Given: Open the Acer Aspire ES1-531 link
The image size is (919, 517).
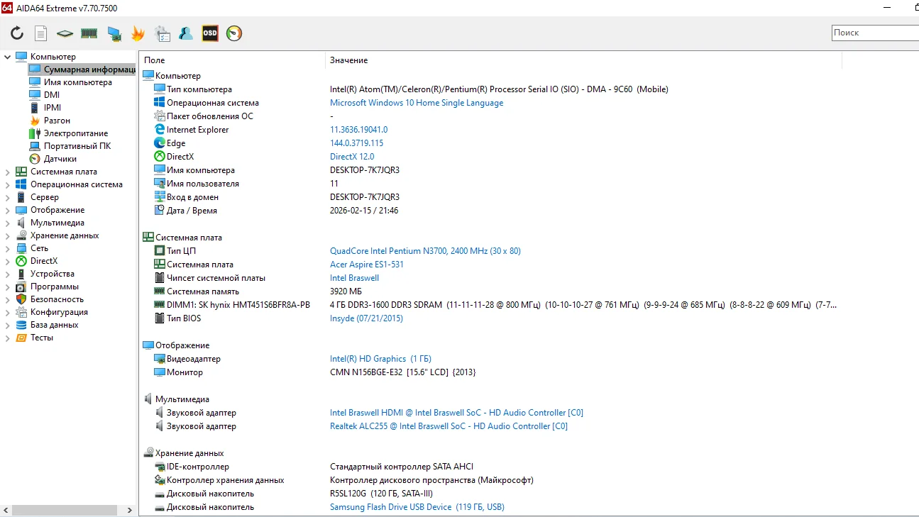Looking at the screenshot, I should click(x=367, y=265).
